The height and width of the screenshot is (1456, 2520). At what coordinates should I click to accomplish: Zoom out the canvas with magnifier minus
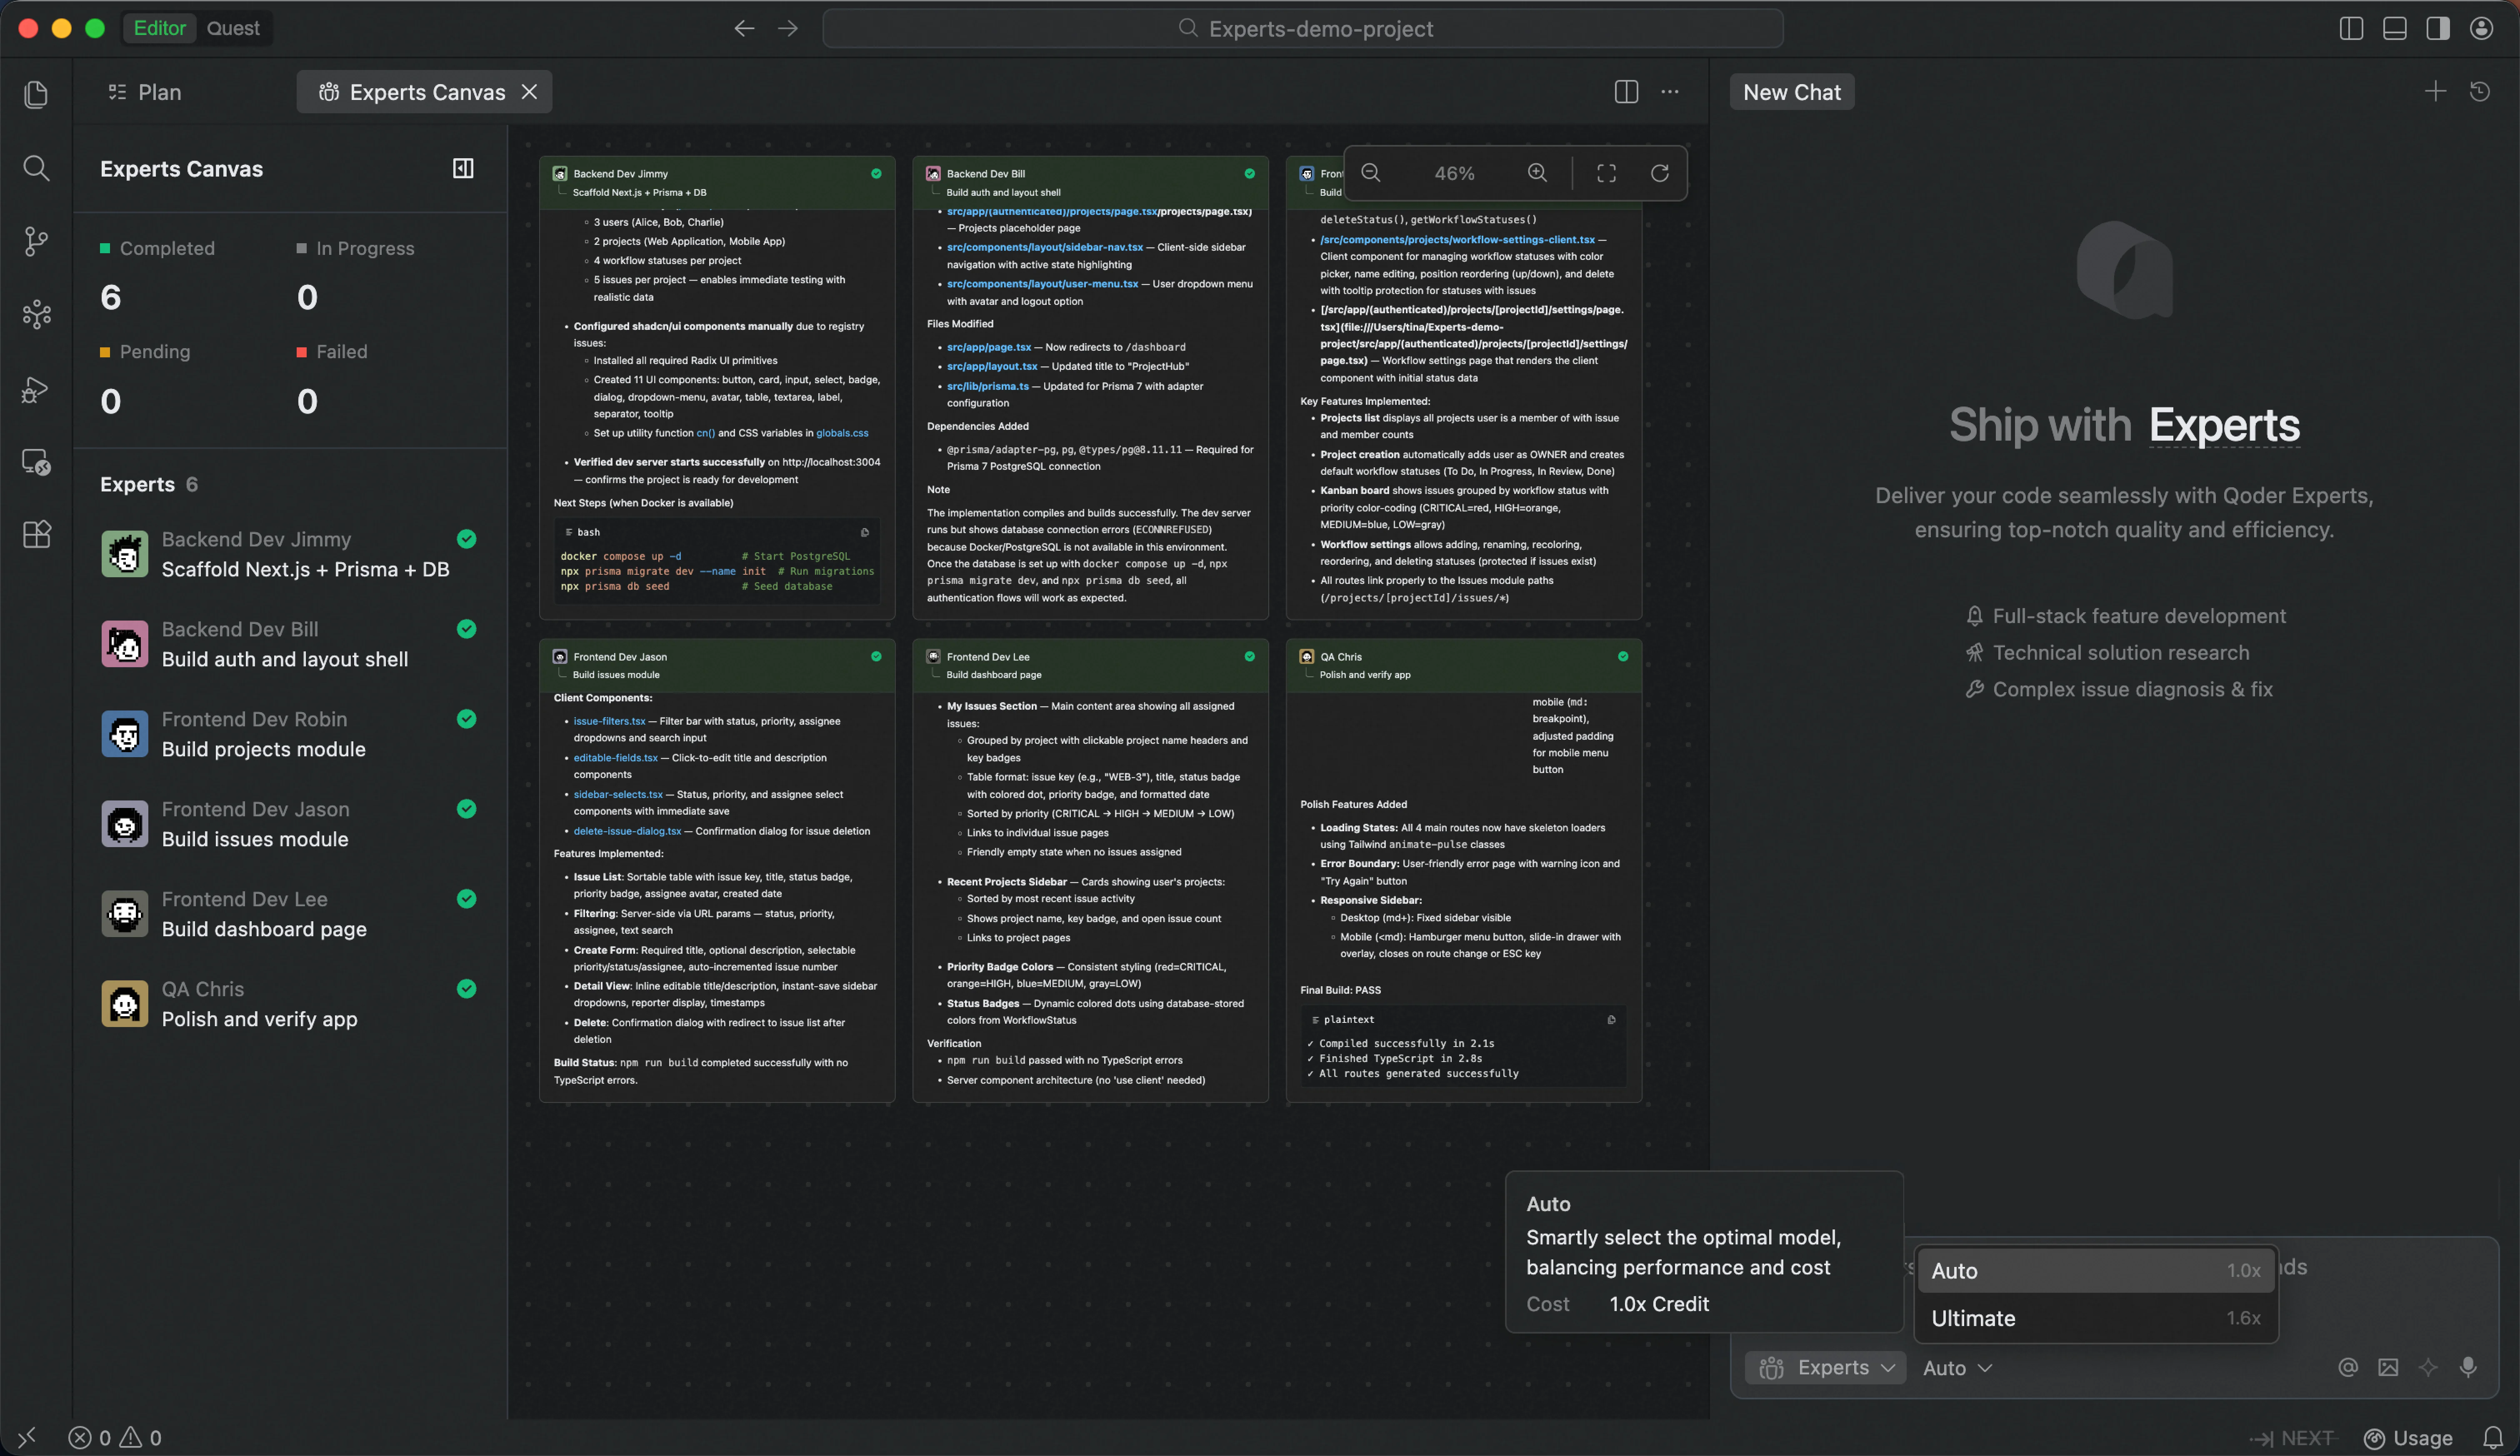tap(1371, 173)
